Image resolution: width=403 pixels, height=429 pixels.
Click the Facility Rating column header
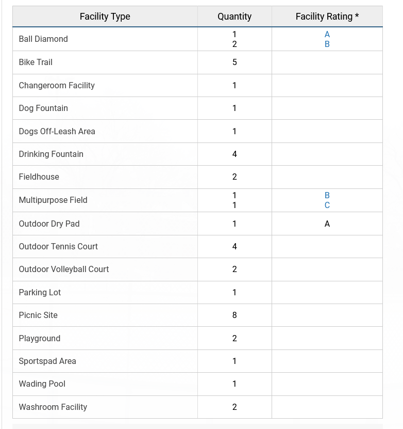coord(327,17)
